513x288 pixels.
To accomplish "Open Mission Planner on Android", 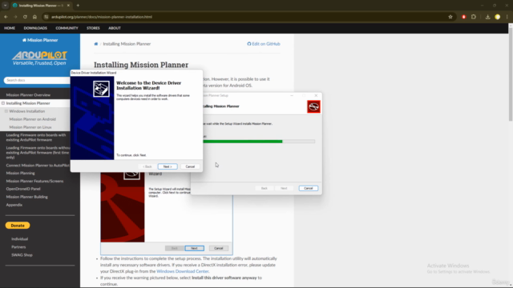I will pyautogui.click(x=32, y=119).
